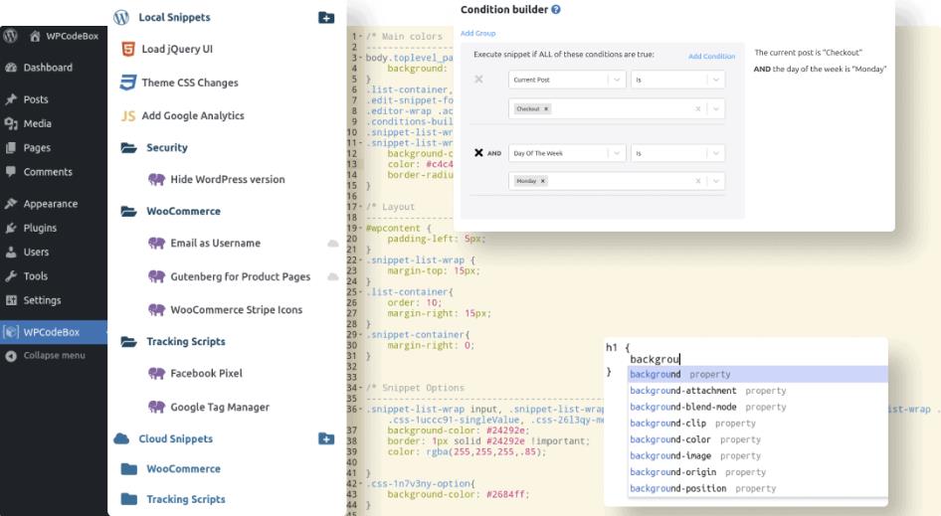Open operator dropdown beside Current Post
This screenshot has width=941, height=516.
tap(677, 80)
